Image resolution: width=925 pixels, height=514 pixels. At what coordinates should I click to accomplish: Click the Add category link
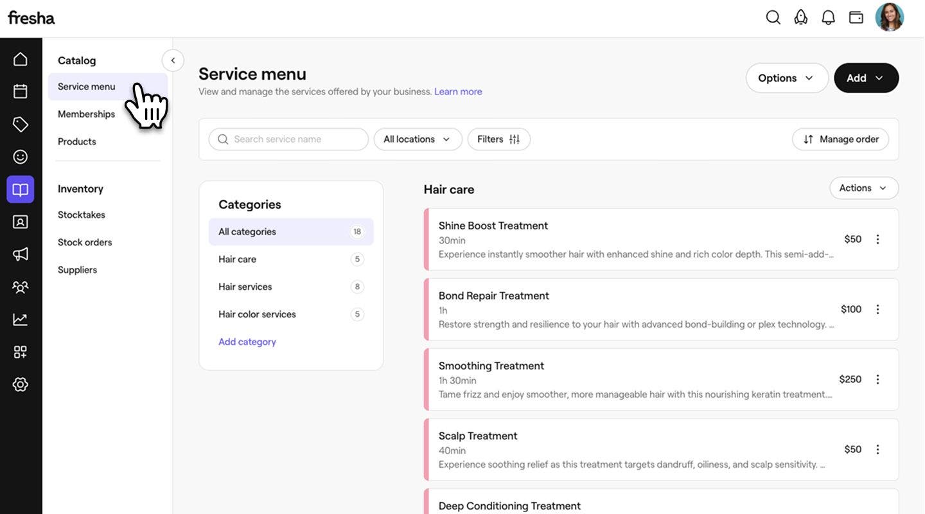pos(247,342)
